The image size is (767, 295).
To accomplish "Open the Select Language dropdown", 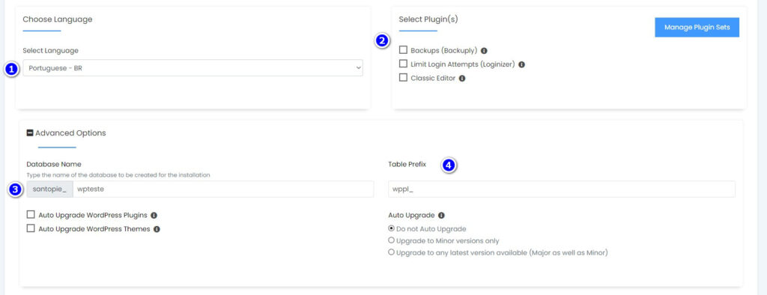I will (192, 68).
